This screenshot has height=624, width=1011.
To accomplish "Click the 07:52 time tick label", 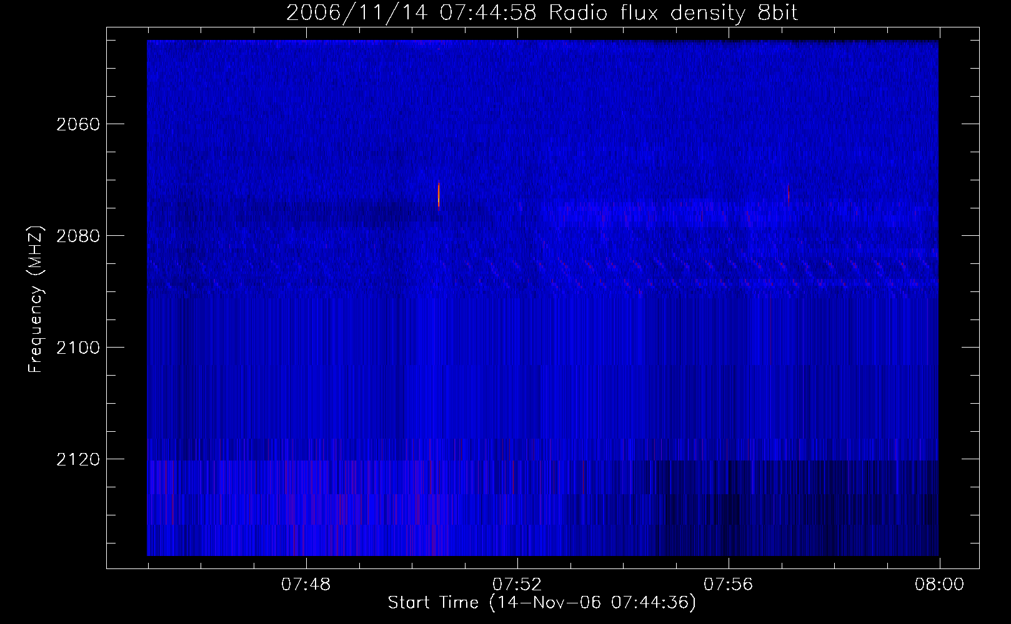I will [517, 585].
